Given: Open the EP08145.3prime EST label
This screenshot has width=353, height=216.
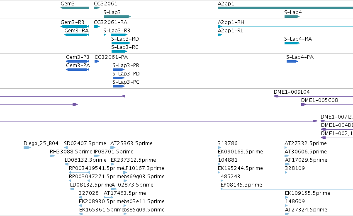Looking at the screenshot, I should (x=241, y=185).
